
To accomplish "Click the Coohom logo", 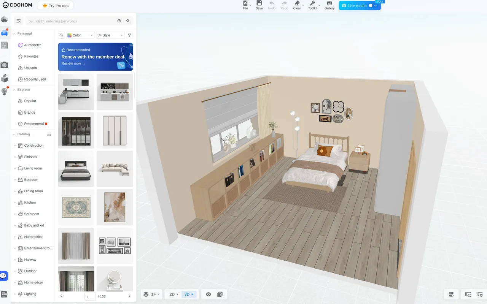I will pos(18,5).
